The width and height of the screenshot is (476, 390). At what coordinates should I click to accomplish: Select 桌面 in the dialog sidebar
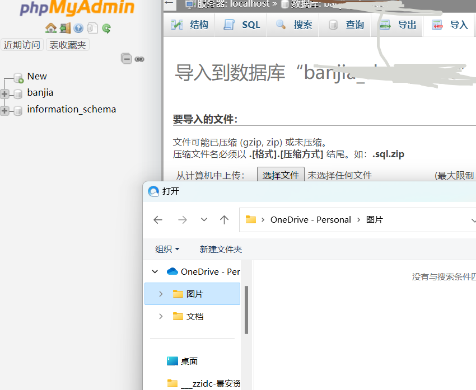click(x=189, y=361)
